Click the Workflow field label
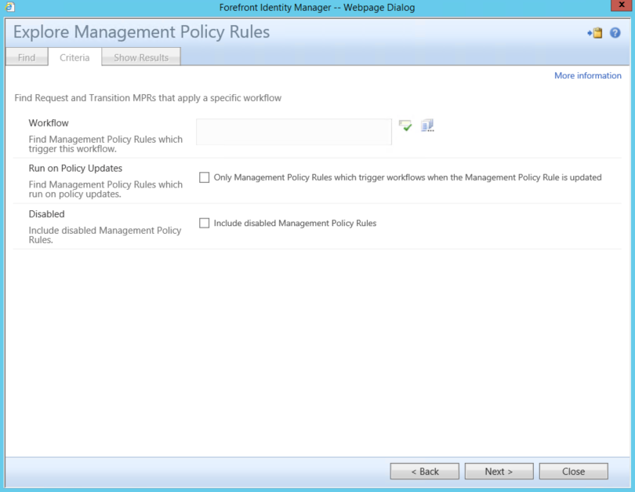 tap(49, 123)
